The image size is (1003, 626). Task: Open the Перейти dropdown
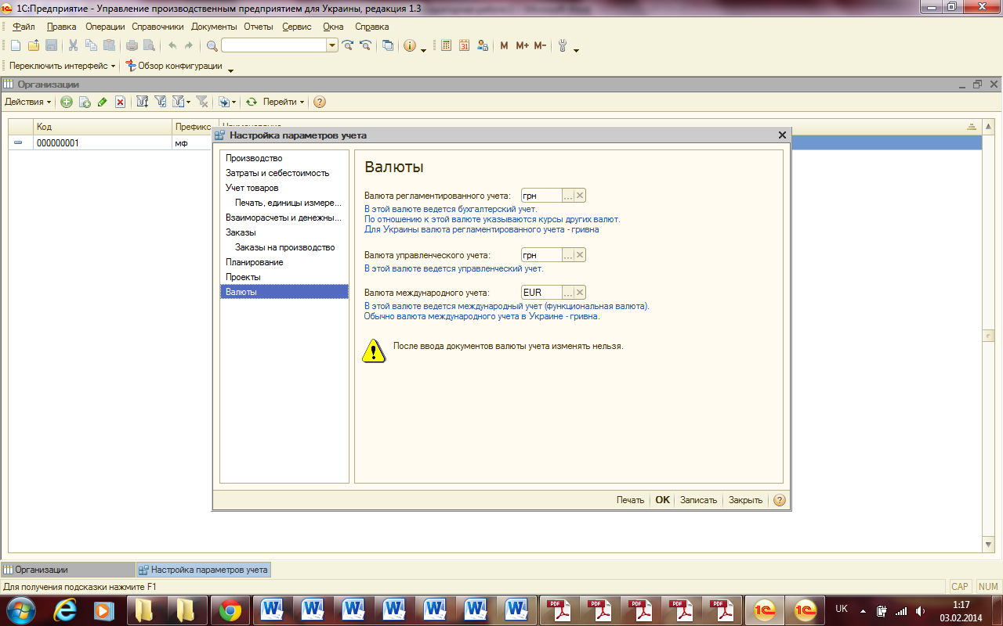point(284,102)
